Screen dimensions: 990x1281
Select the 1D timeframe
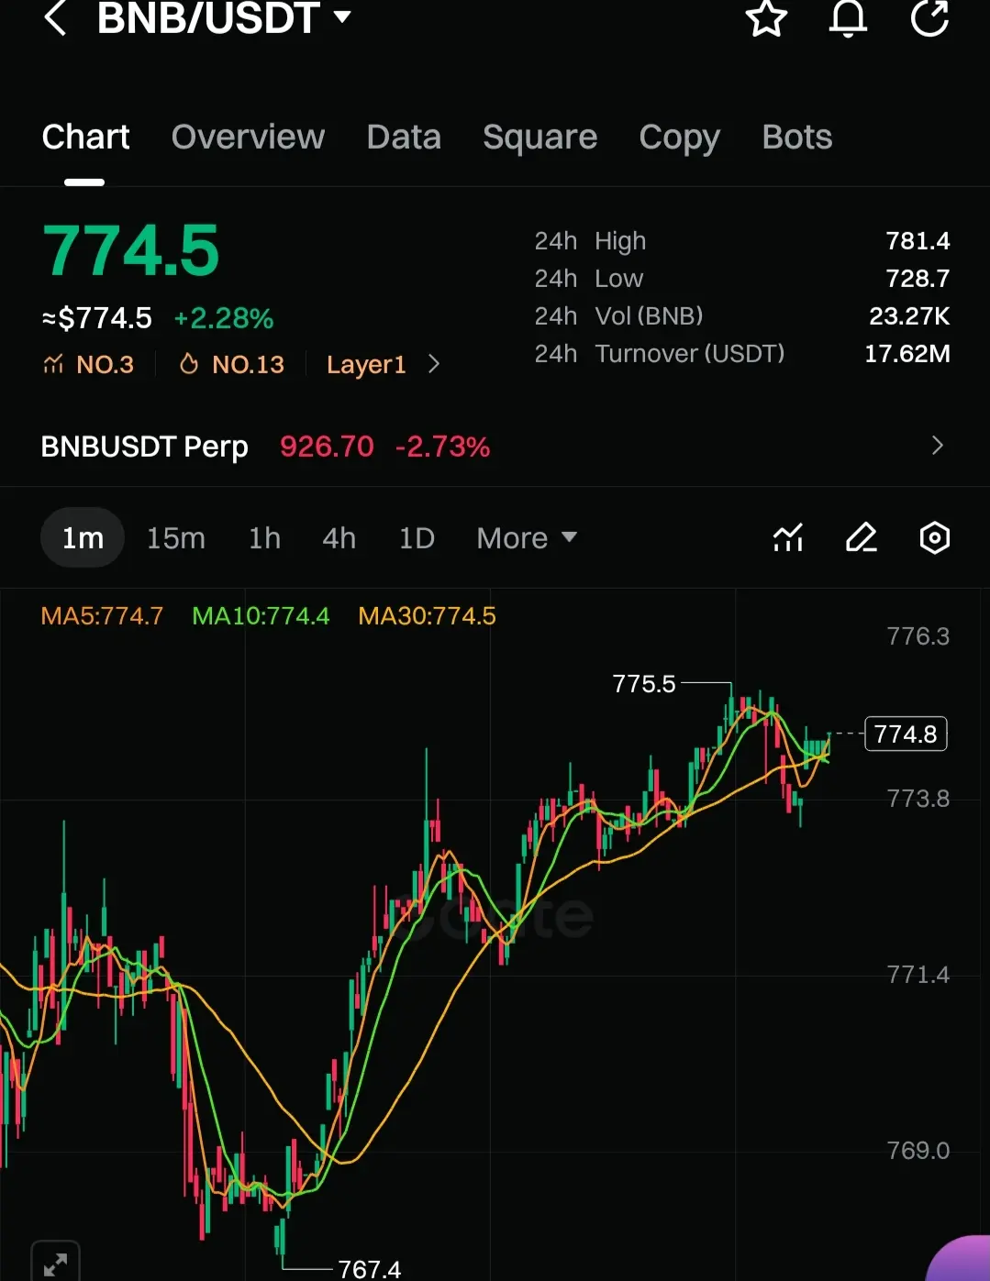tap(417, 537)
